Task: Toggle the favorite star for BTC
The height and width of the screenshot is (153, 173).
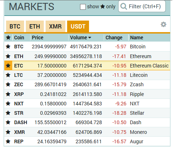Action: click(8, 47)
